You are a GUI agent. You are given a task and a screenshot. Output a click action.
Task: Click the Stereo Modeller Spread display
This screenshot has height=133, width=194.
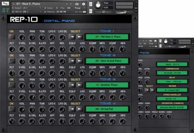coord(172,99)
